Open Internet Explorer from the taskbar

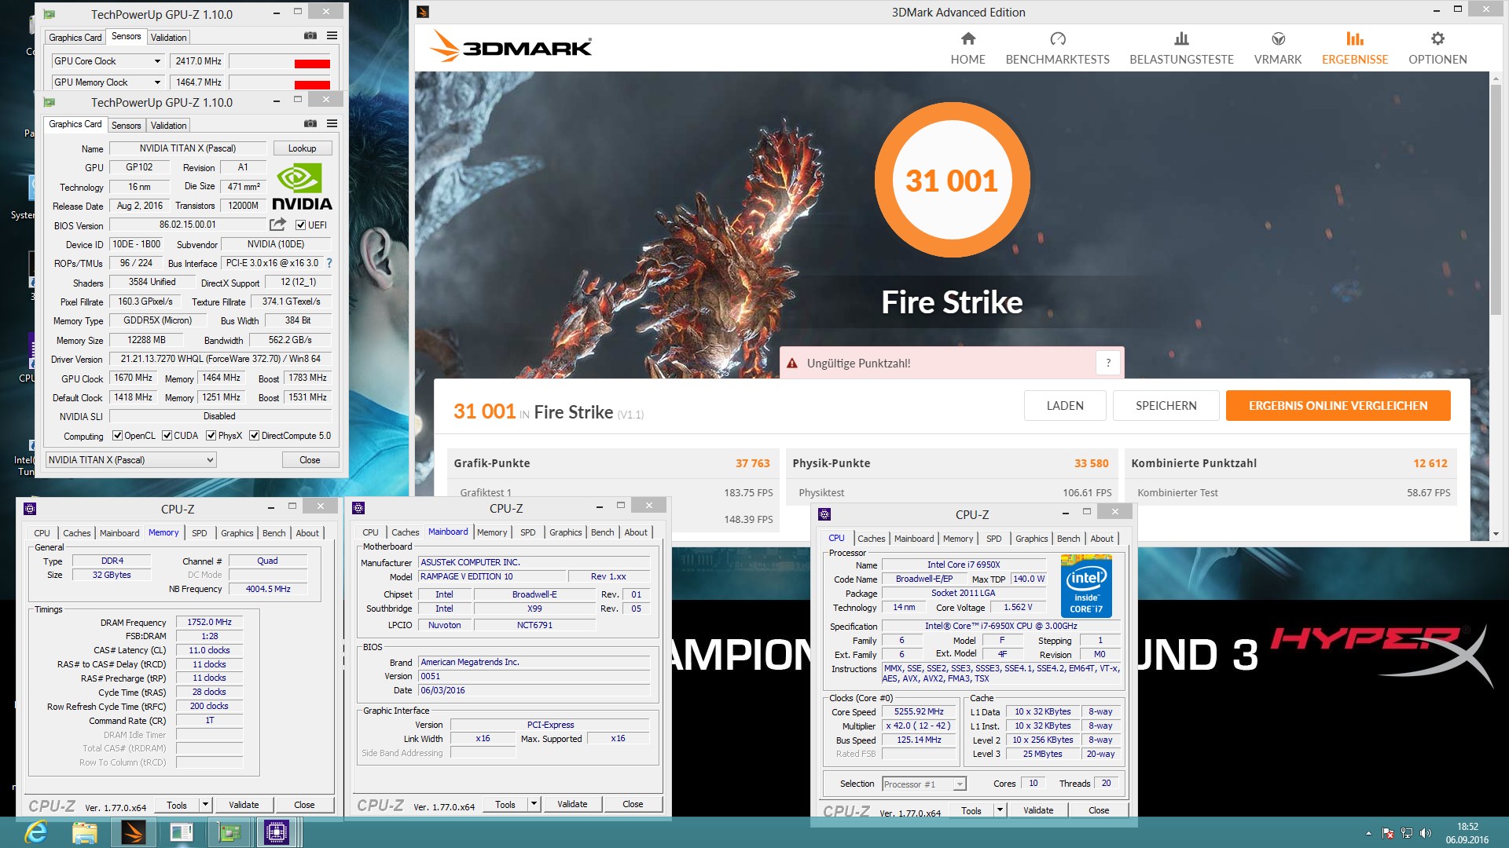pyautogui.click(x=36, y=832)
